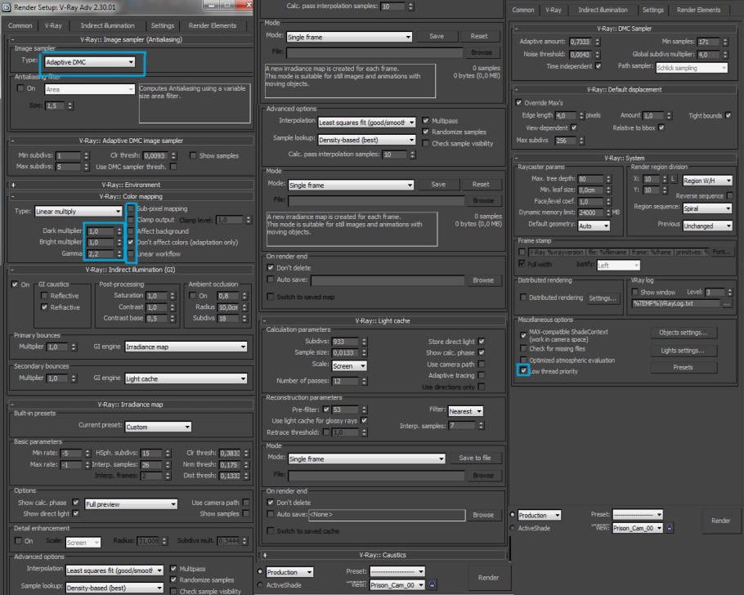This screenshot has height=595, width=744.
Task: Click the Lights settings... button
Action: (x=683, y=351)
